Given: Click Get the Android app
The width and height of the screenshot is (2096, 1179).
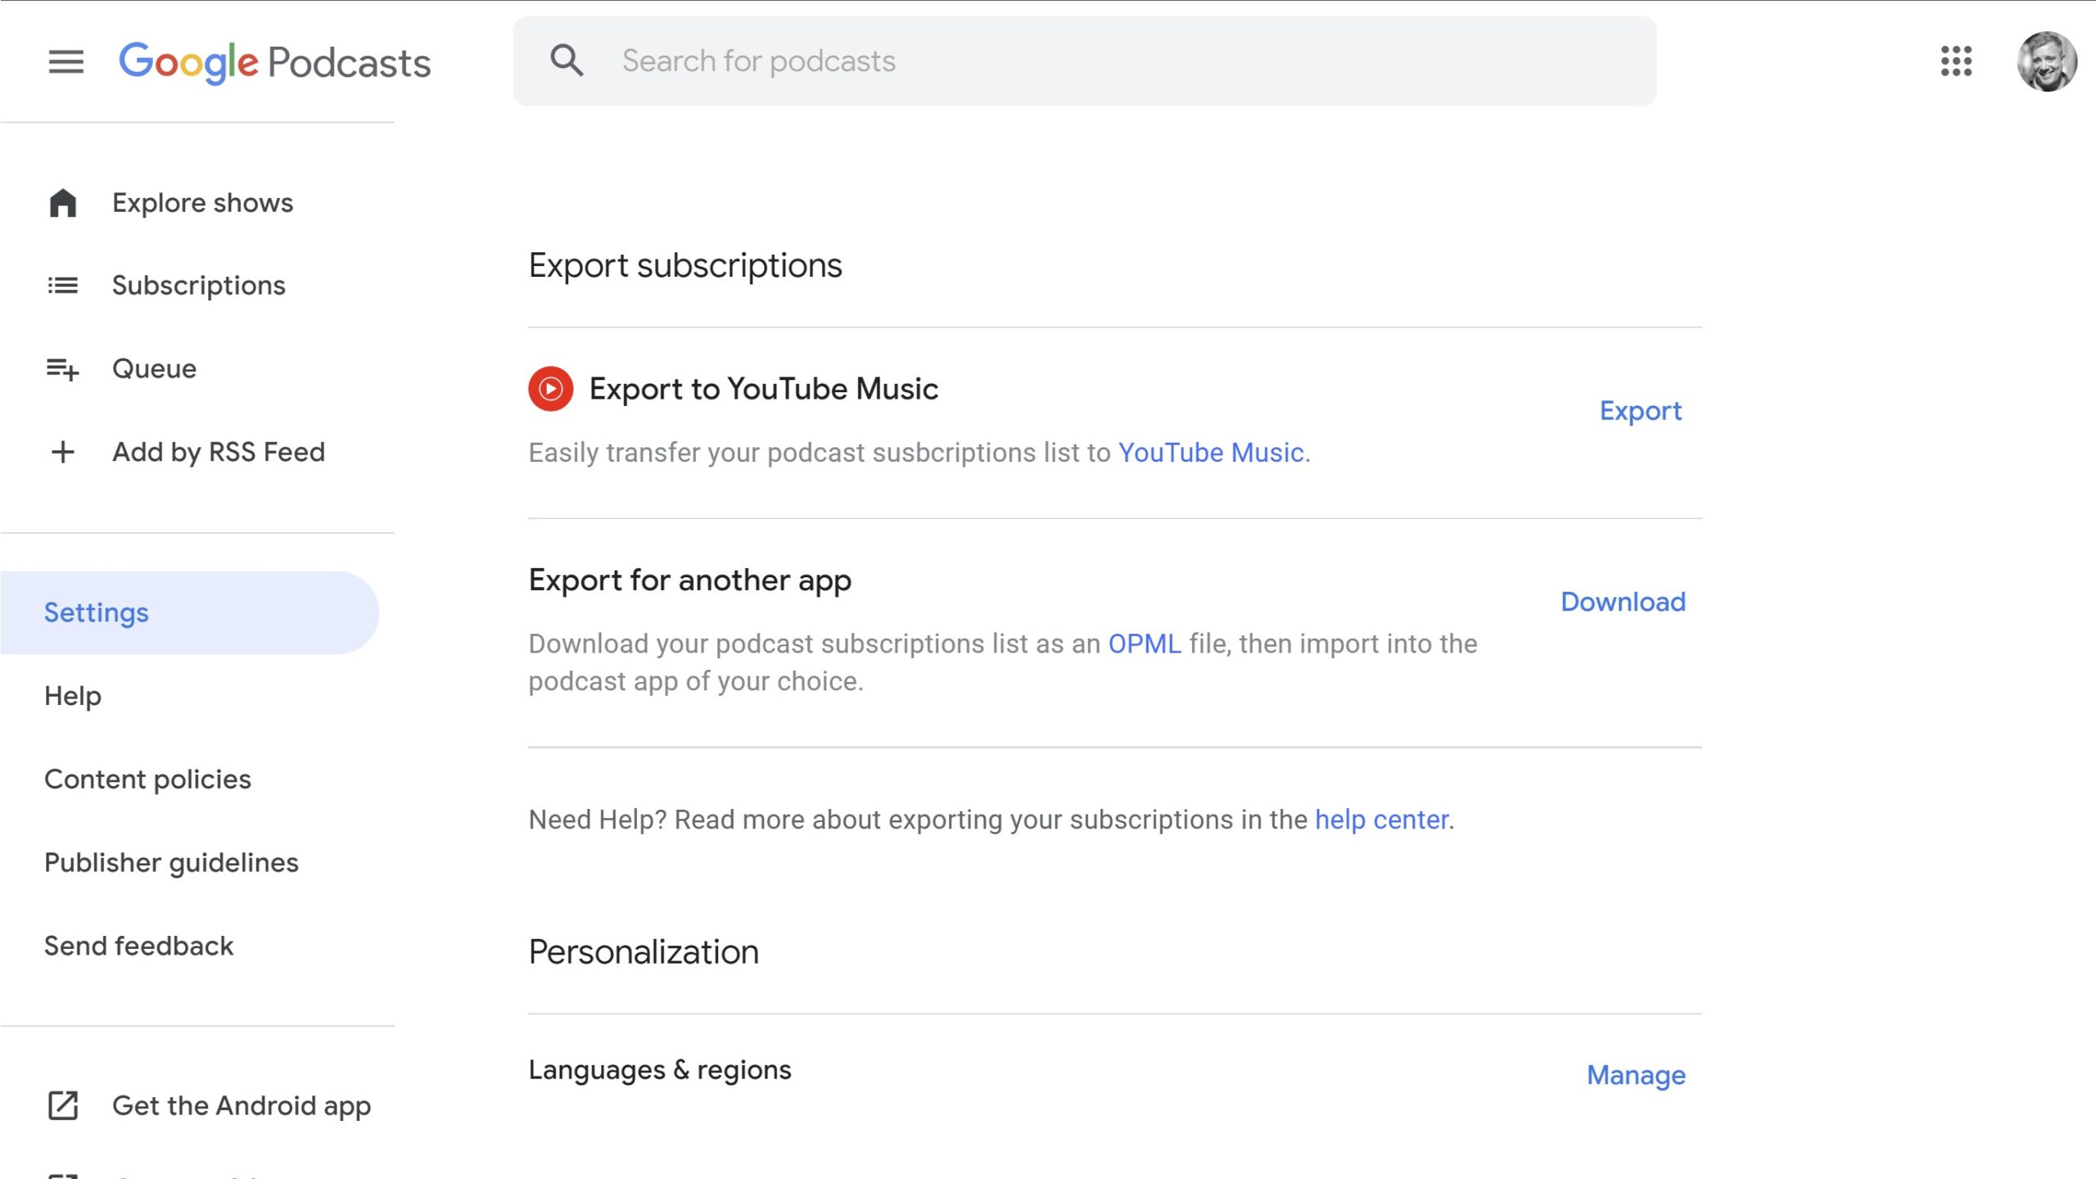Looking at the screenshot, I should click(x=242, y=1106).
